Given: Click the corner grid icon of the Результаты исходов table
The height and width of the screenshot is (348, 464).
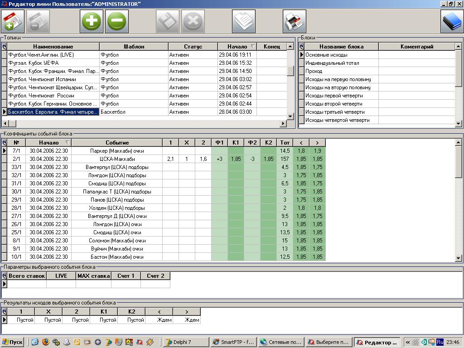Looking at the screenshot, I should coord(4,312).
